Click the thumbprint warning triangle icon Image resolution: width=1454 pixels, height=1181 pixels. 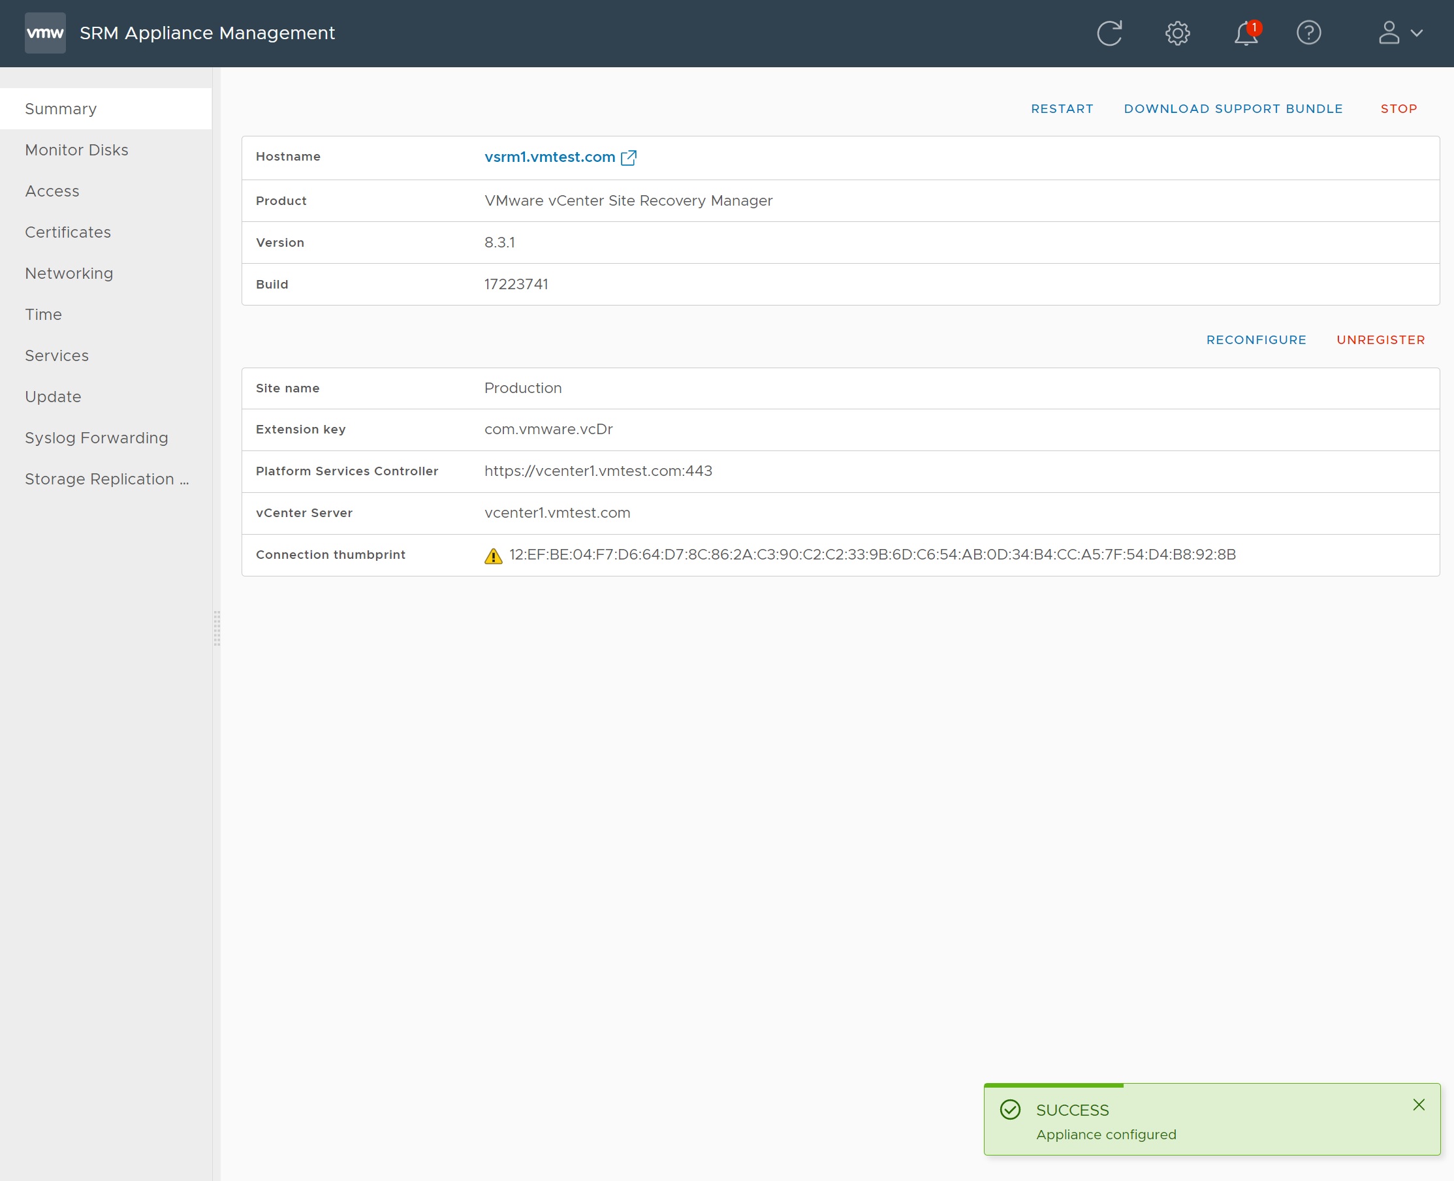[x=494, y=556]
